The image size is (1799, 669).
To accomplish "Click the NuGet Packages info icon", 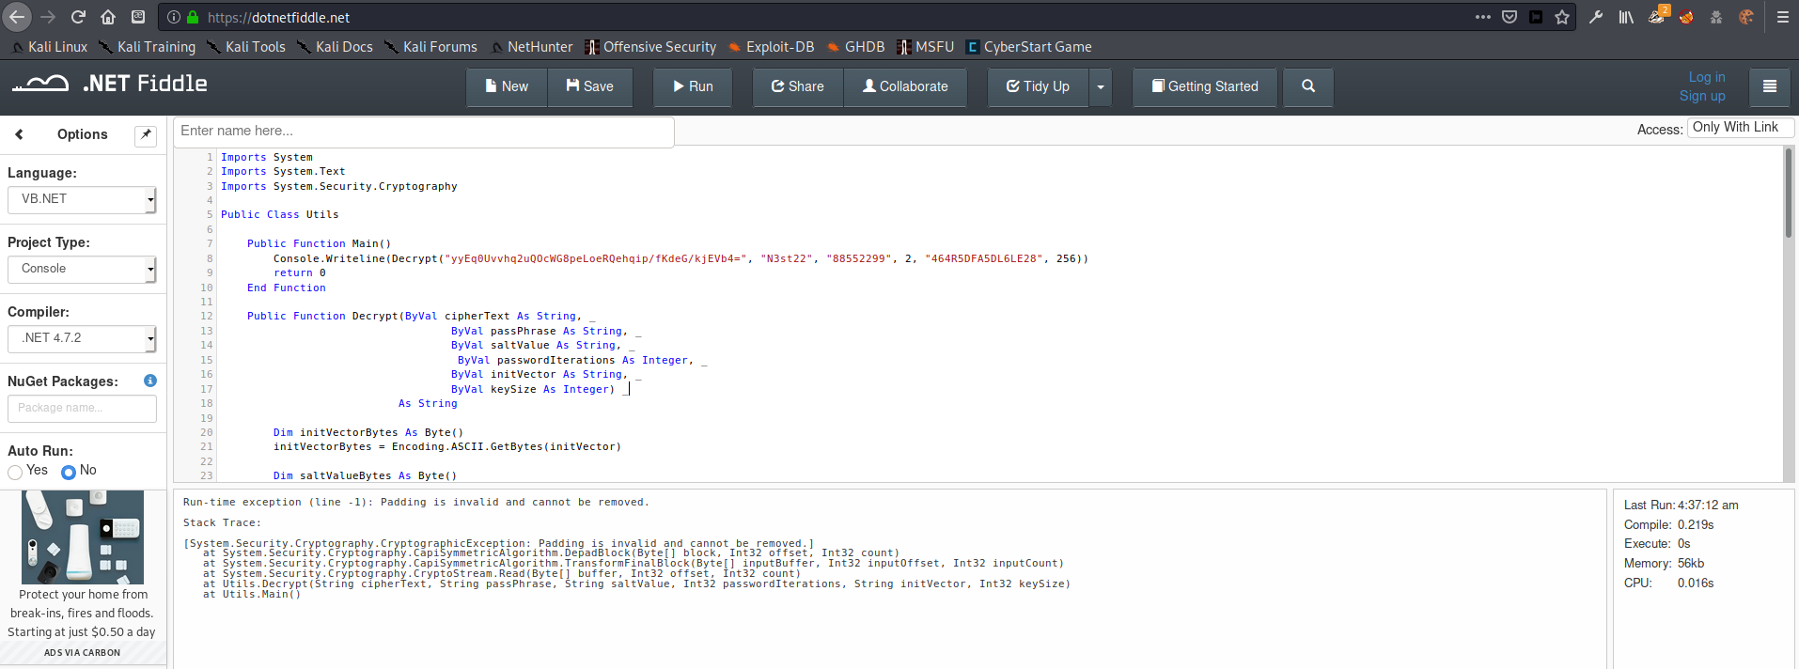I will (150, 381).
